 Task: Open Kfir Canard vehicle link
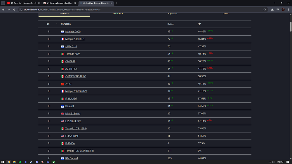click(x=72, y=158)
